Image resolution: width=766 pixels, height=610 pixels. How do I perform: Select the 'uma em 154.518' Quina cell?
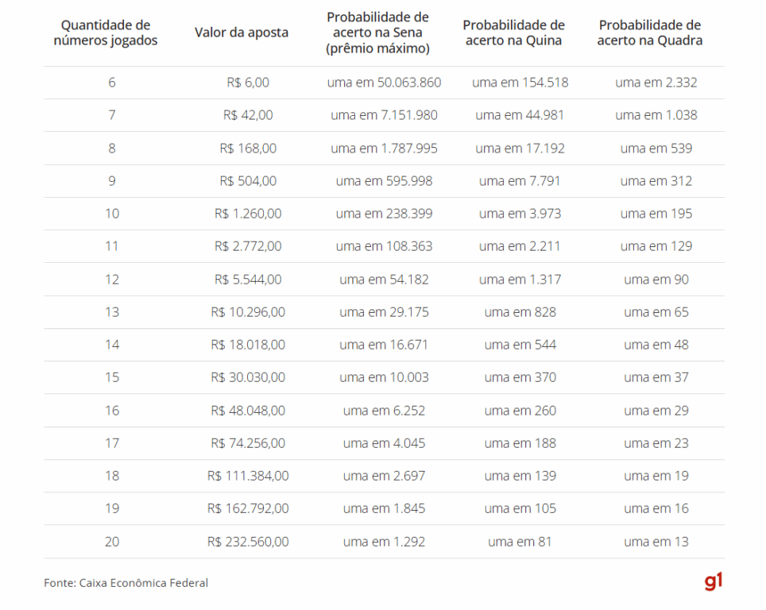coord(520,83)
